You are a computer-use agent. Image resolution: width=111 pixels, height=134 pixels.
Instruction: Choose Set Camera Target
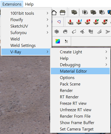[80, 129]
